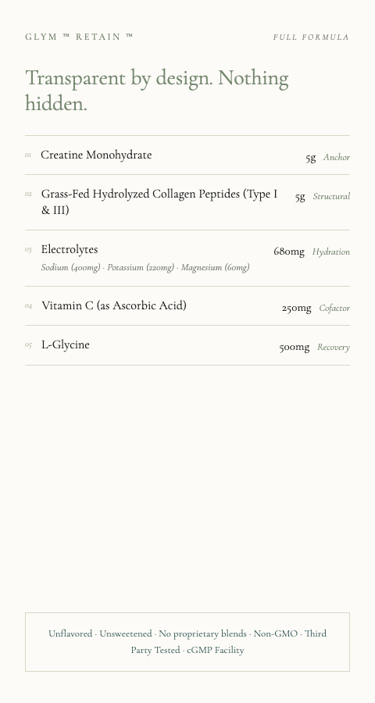375x703 pixels.
Task: Select the FULL FORMULA label
Action: coord(311,37)
